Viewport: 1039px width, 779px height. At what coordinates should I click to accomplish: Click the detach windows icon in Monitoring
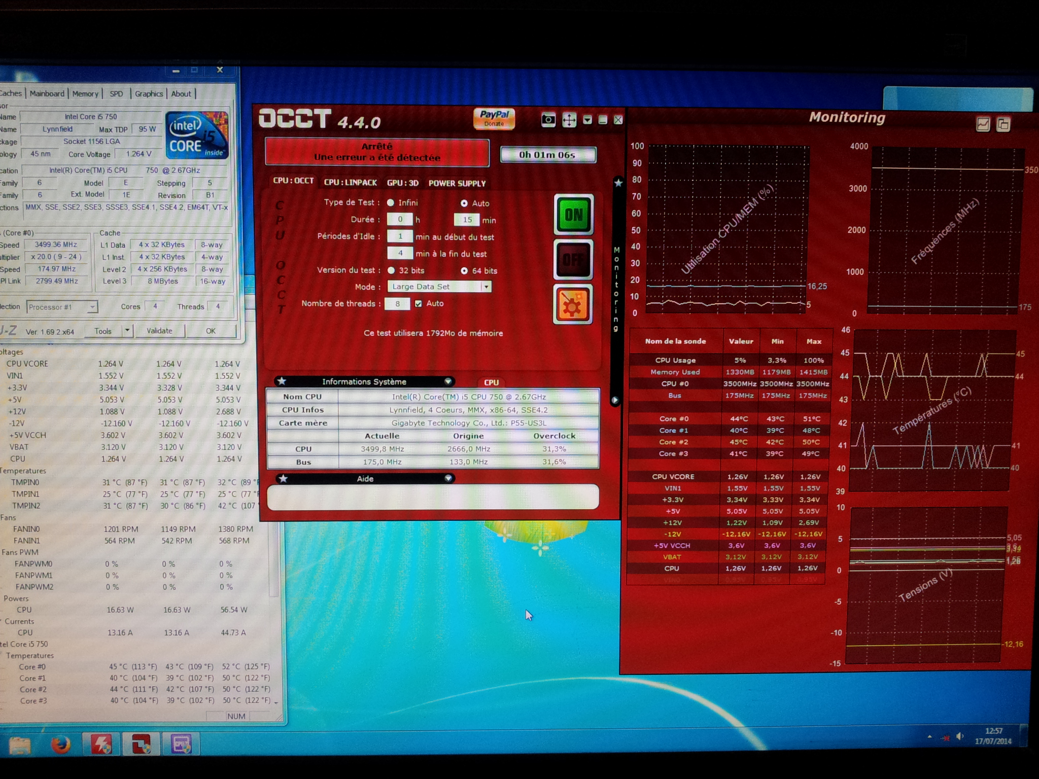[x=1003, y=124]
